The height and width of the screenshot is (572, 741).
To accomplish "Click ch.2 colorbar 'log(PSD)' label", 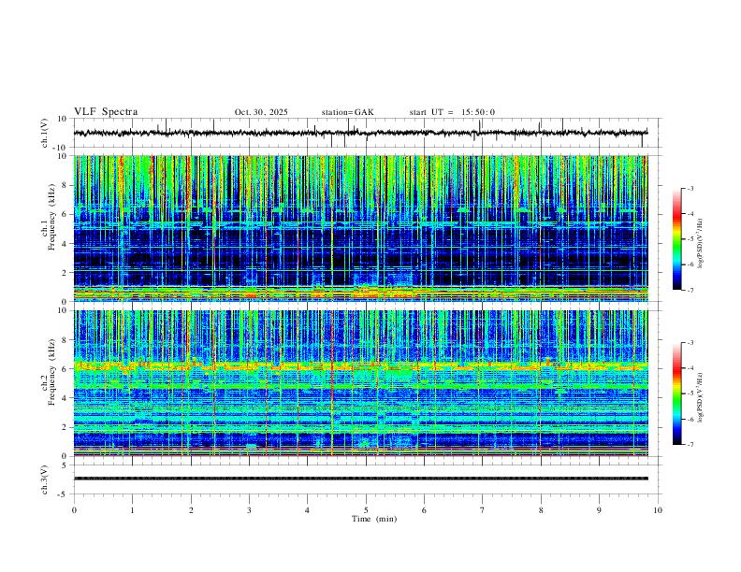I will pyautogui.click(x=701, y=398).
